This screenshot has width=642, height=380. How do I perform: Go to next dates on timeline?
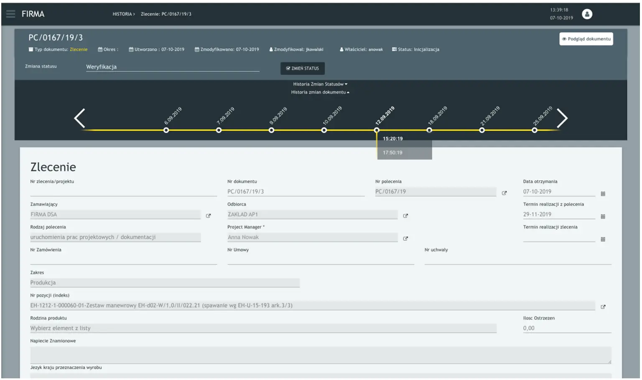coord(562,118)
